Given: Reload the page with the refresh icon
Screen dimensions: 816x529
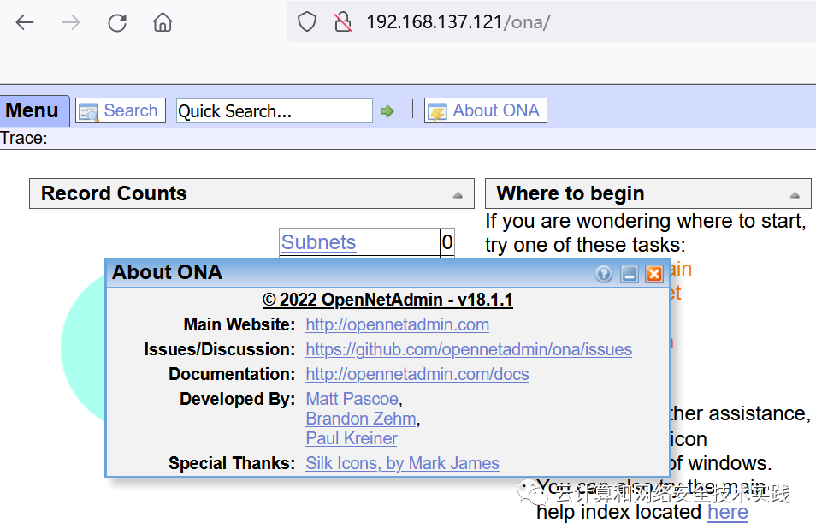Looking at the screenshot, I should (117, 22).
